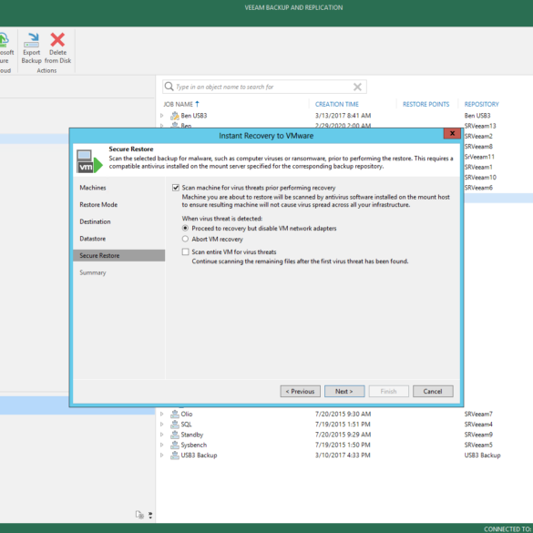Expand the Olio job row
This screenshot has width=533, height=533.
162,414
